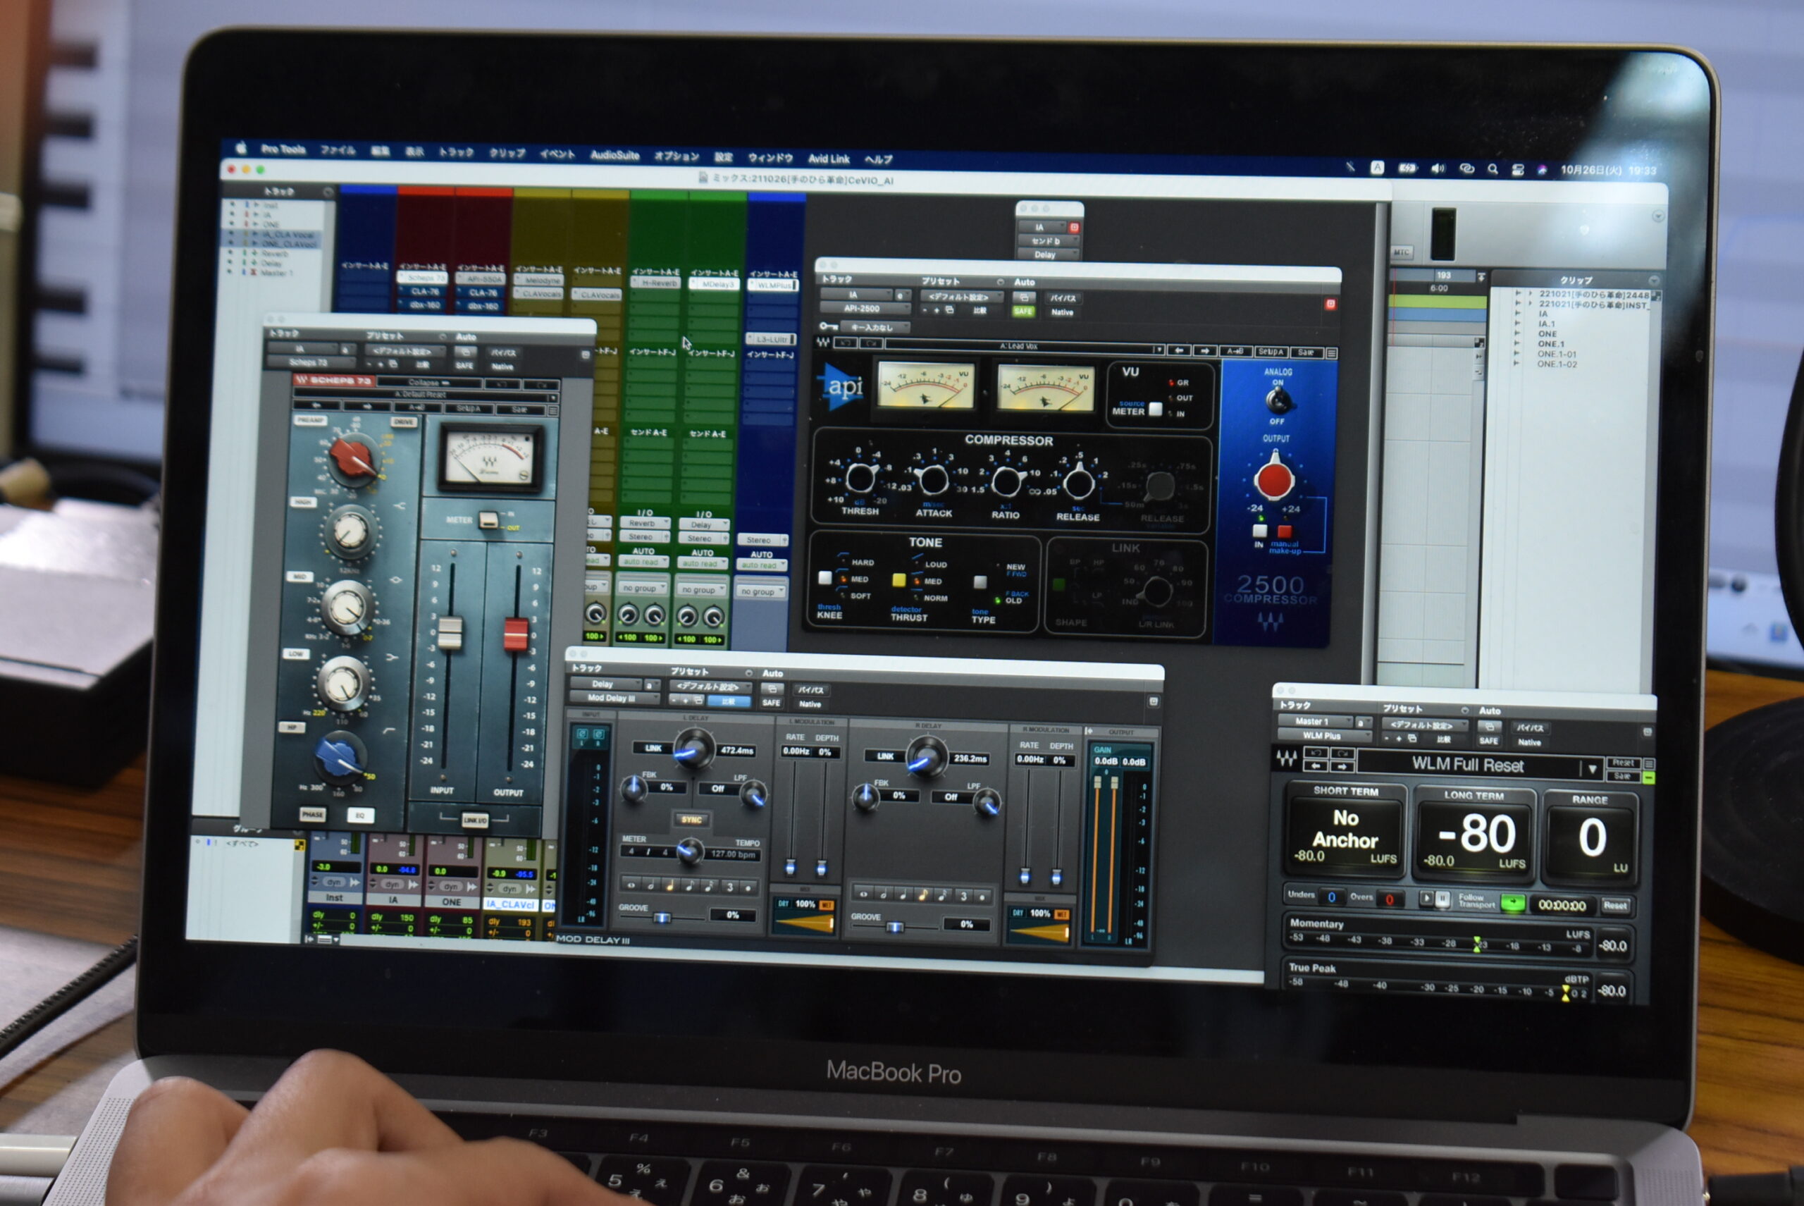This screenshot has width=1804, height=1206.
Task: Toggle green Follow Transport button in WLM Plus
Action: 1512,904
